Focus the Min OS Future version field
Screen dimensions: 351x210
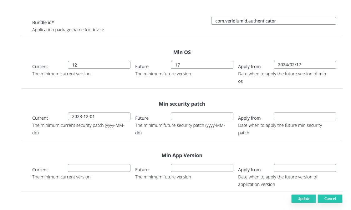coord(202,65)
